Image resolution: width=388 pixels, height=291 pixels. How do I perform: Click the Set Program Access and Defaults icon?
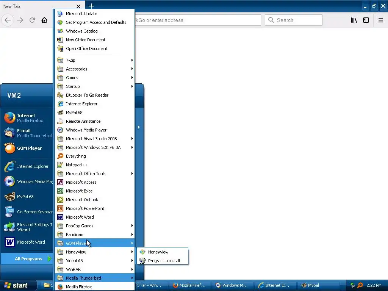point(60,22)
